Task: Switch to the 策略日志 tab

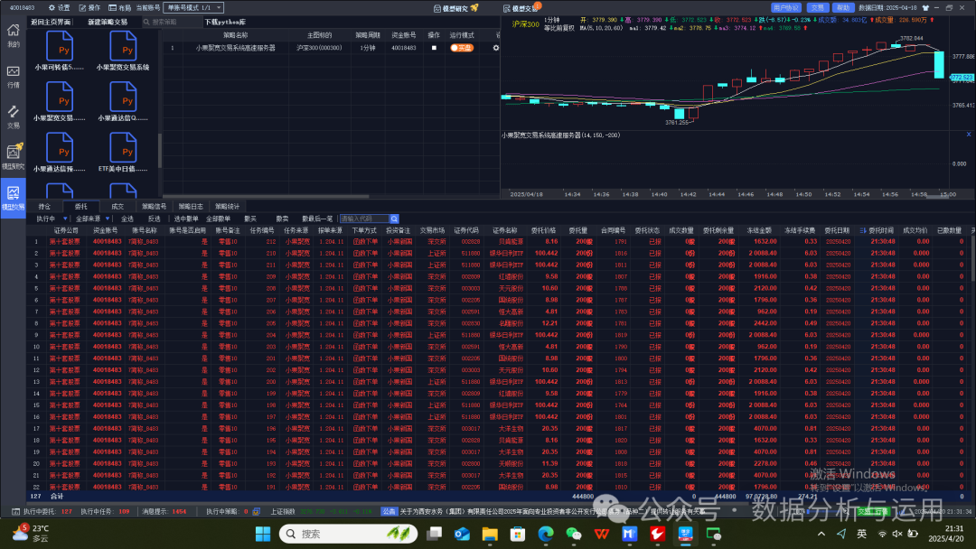Action: tap(191, 207)
